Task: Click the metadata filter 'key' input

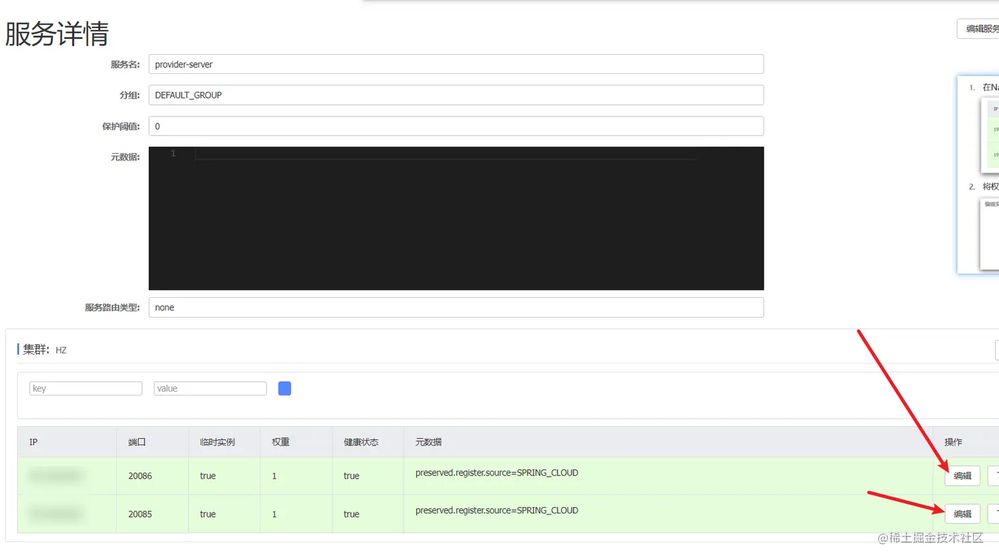Action: tap(86, 388)
